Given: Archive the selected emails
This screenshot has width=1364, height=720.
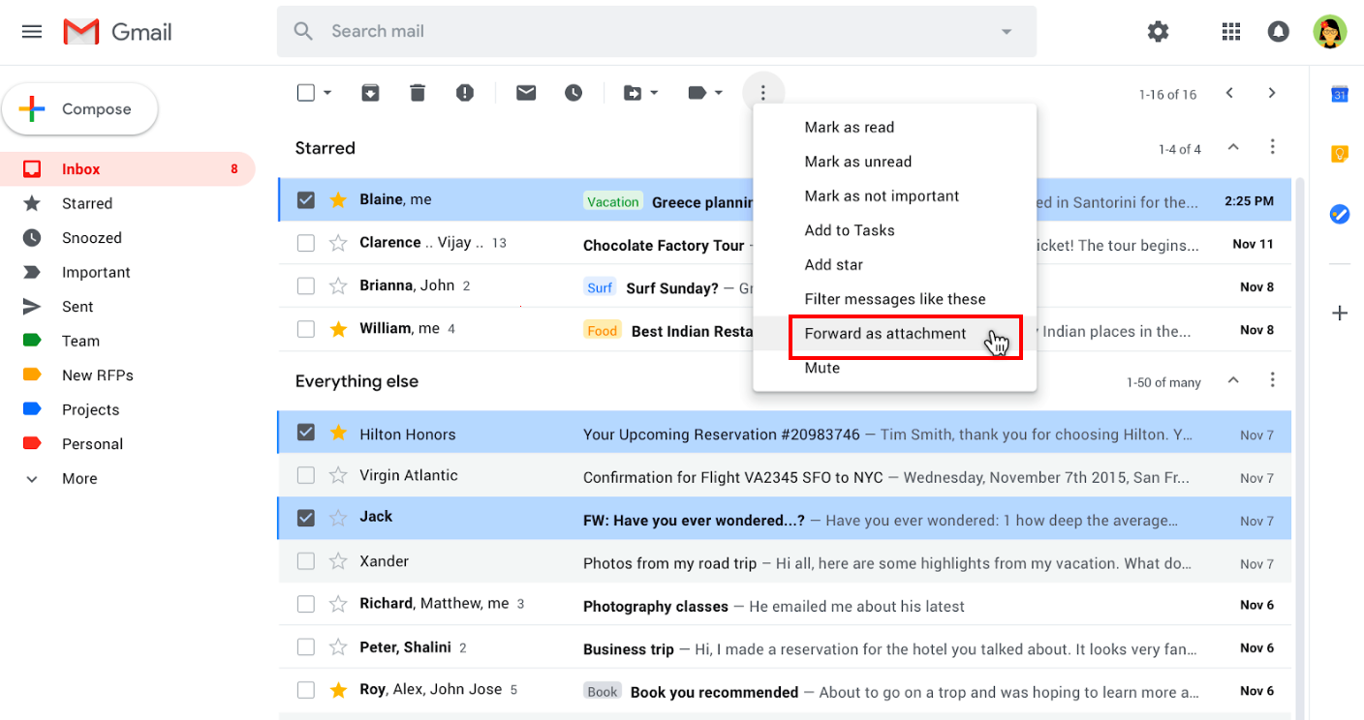Looking at the screenshot, I should [370, 92].
